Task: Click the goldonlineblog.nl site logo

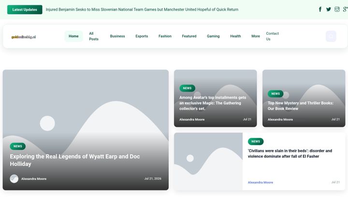Action: click(24, 37)
